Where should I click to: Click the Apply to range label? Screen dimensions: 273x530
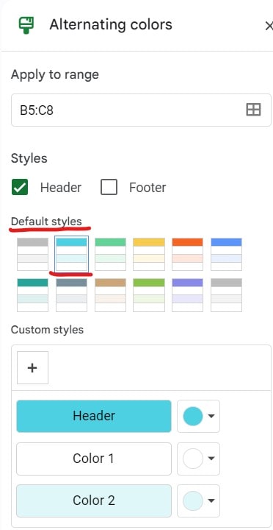55,74
